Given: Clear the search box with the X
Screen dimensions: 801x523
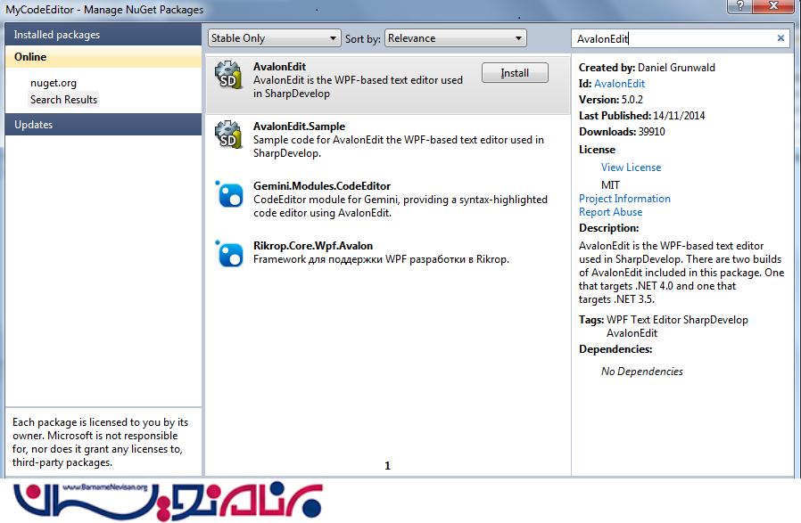Looking at the screenshot, I should tap(780, 37).
